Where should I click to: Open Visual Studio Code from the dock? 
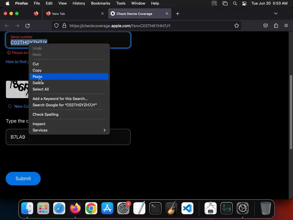pos(187,208)
